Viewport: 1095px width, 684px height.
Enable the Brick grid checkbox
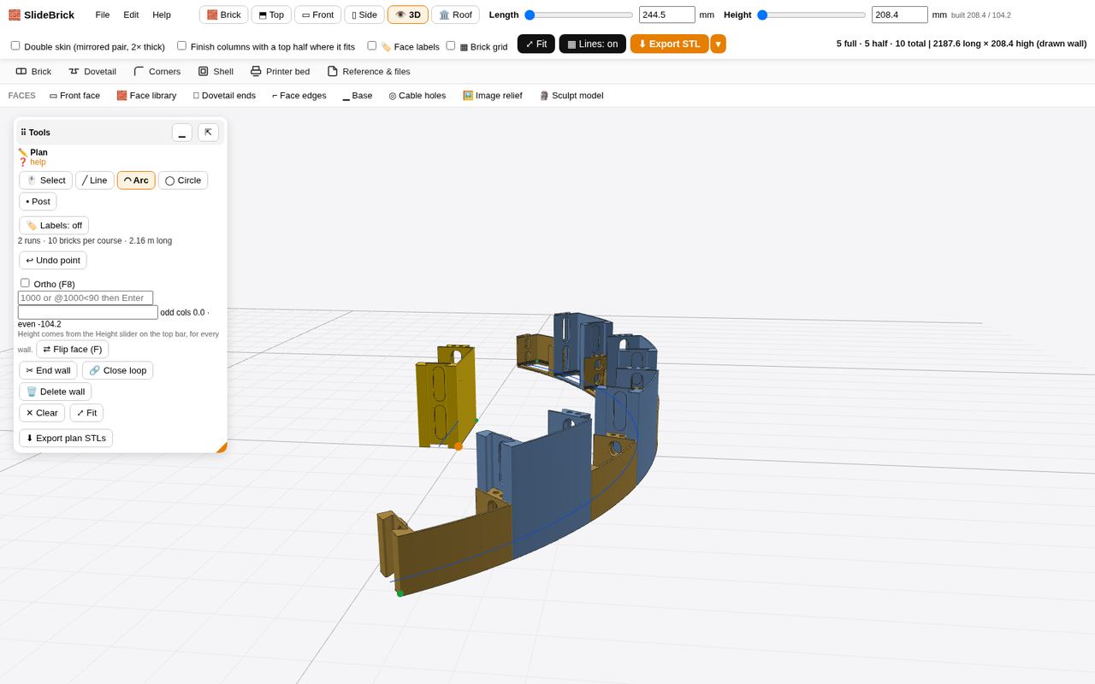(451, 45)
